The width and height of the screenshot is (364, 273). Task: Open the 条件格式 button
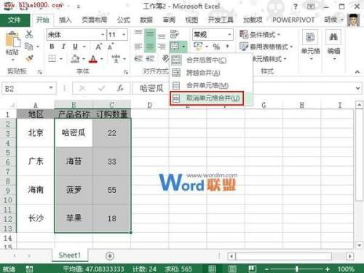pyautogui.click(x=260, y=34)
